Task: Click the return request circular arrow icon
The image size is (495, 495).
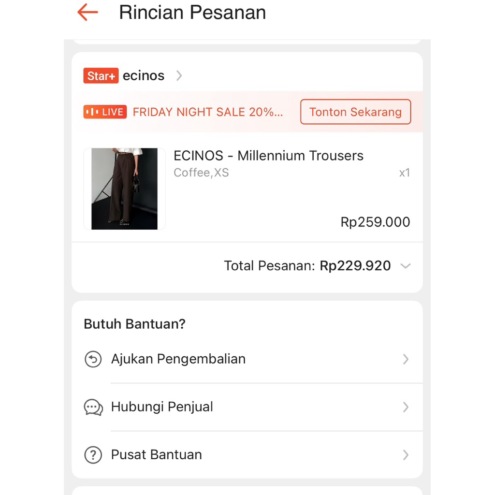Action: tap(93, 359)
